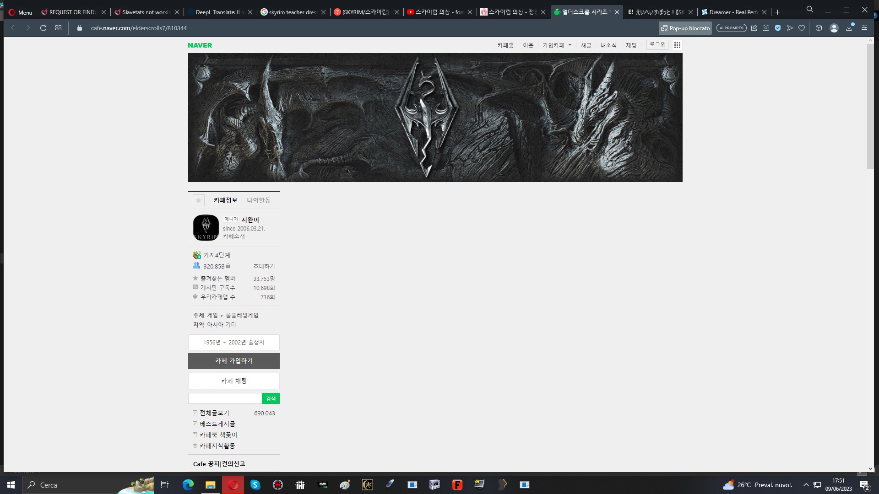Image resolution: width=879 pixels, height=494 pixels.
Task: Open a new browser tab
Action: click(777, 12)
